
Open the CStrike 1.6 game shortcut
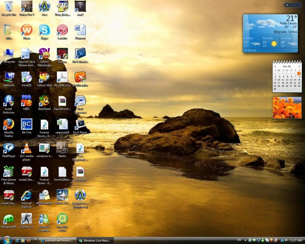pos(27,219)
